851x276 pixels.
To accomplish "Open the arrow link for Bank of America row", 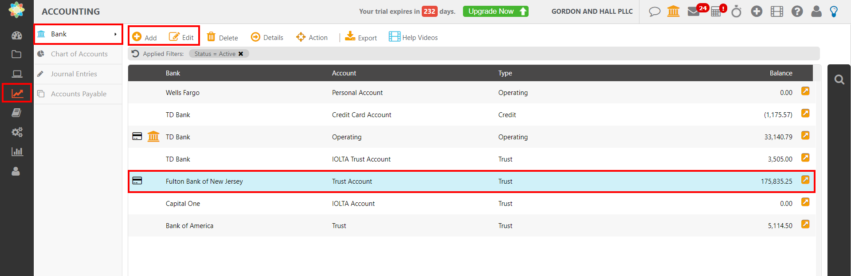I will (x=805, y=224).
